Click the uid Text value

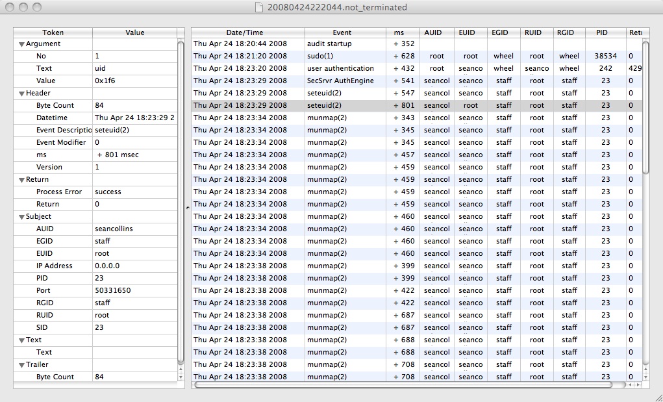[x=100, y=68]
